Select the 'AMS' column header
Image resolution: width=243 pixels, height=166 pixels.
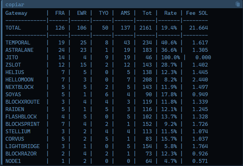125,13
